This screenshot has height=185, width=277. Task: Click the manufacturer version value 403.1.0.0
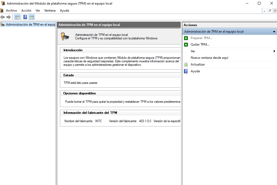pyautogui.click(x=145, y=121)
